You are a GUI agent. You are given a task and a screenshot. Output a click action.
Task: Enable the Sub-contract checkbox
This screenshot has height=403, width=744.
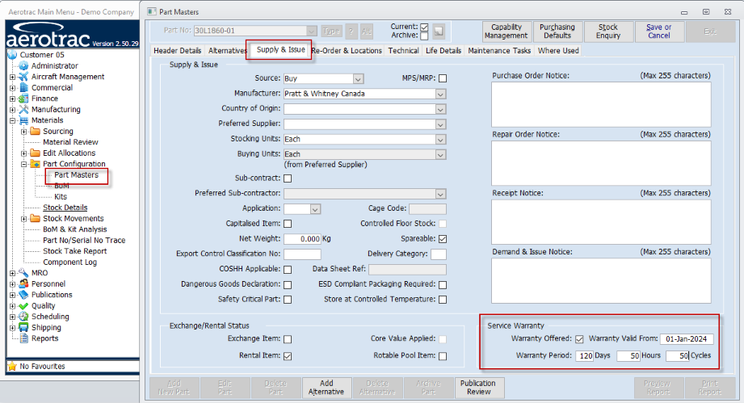[288, 178]
